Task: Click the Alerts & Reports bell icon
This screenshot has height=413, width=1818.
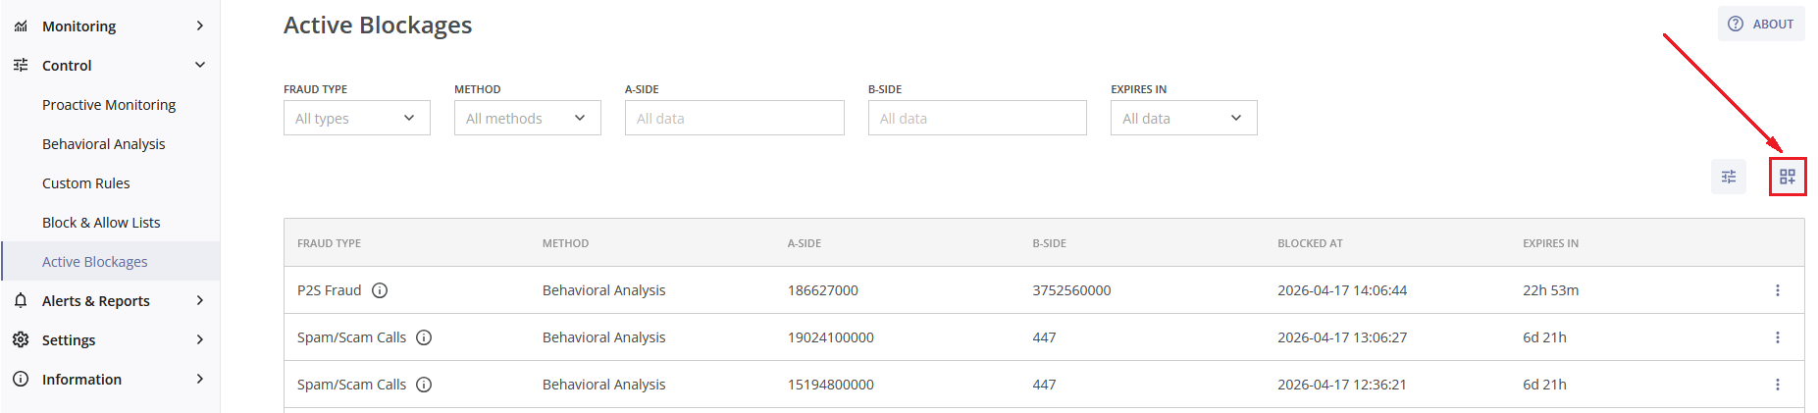Action: coord(21,300)
